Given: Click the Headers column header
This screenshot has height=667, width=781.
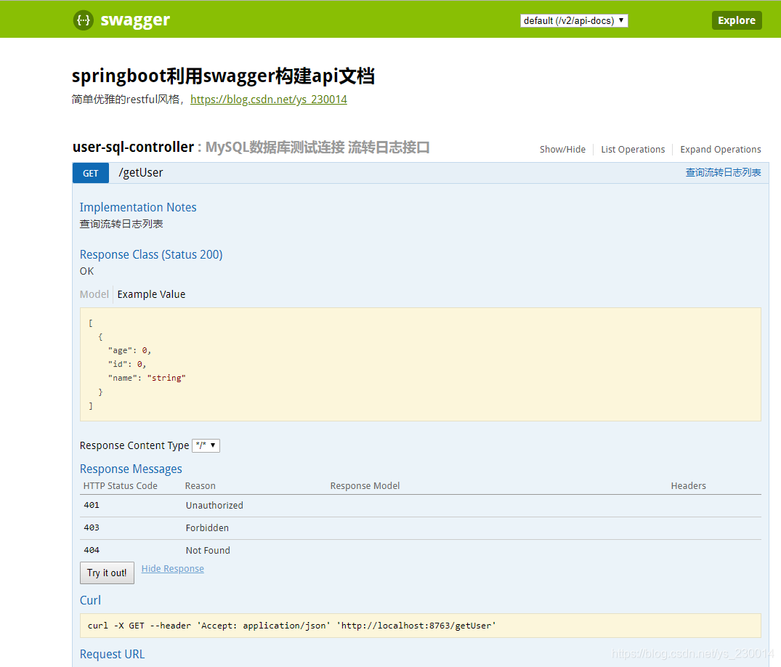Looking at the screenshot, I should pyautogui.click(x=688, y=485).
